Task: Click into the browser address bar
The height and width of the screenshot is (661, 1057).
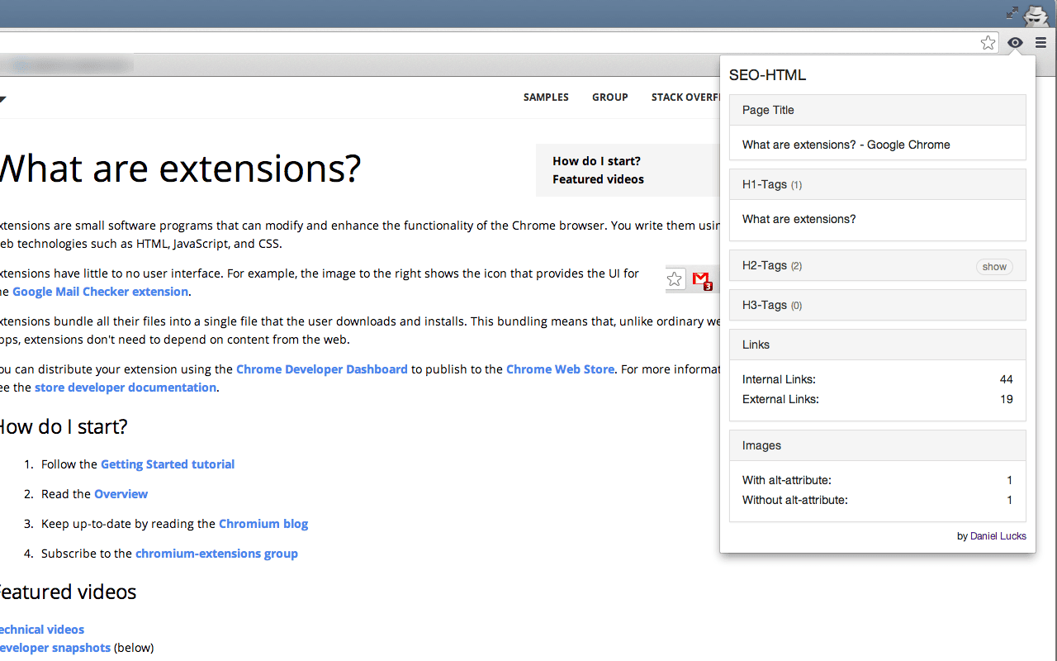Action: (487, 43)
